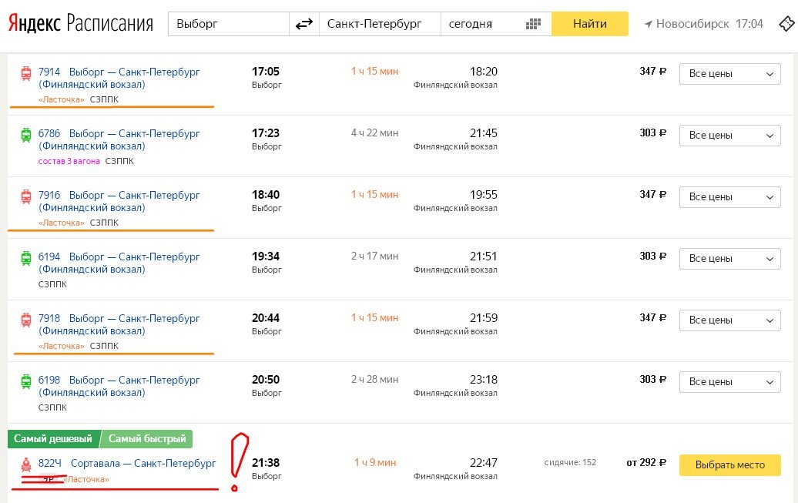Click the Яндекс Расписания logo

80,23
